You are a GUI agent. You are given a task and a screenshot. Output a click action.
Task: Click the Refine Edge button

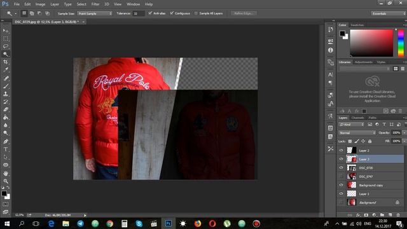(244, 13)
